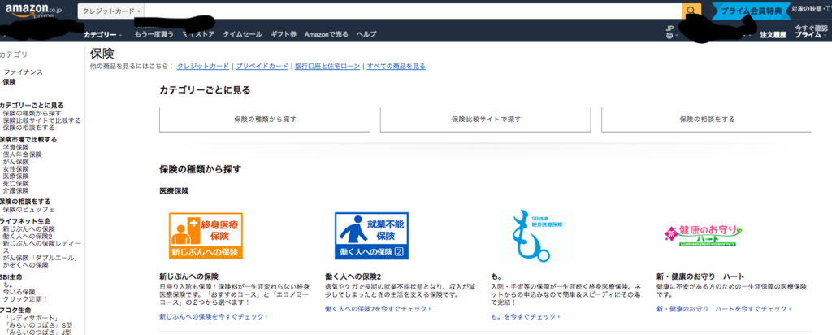
Task: Follow the クレジットカード link under 保険
Action: 203,67
